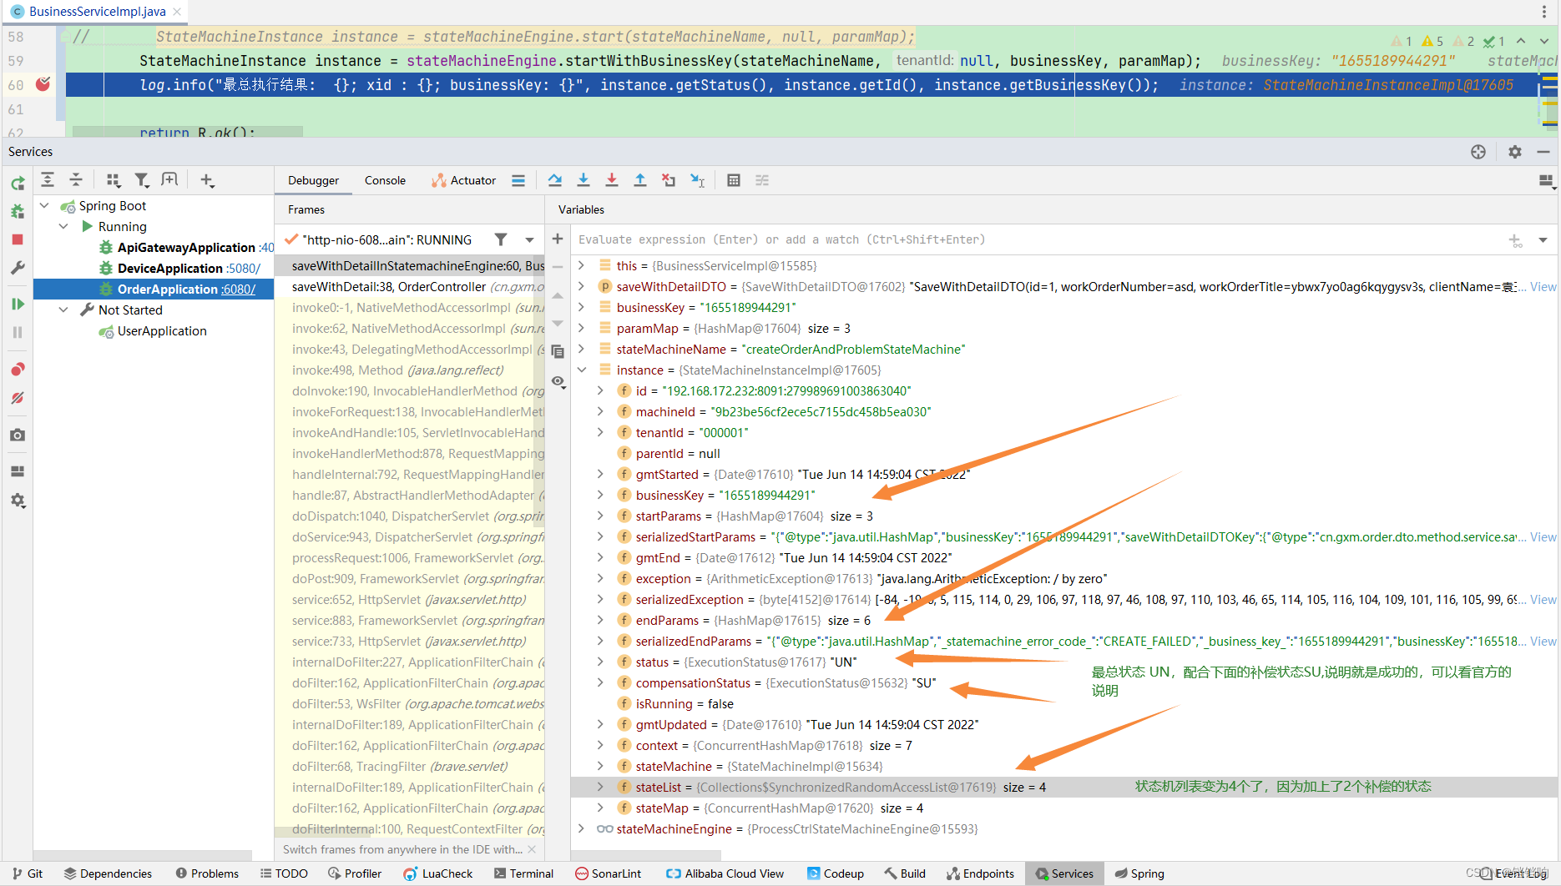Viewport: 1561px width, 886px height.
Task: Expand the stateList variable node
Action: pos(600,787)
